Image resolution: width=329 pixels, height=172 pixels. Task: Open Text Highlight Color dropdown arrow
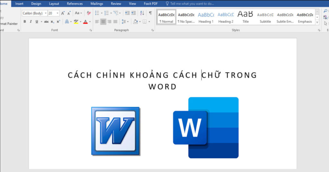click(x=81, y=21)
